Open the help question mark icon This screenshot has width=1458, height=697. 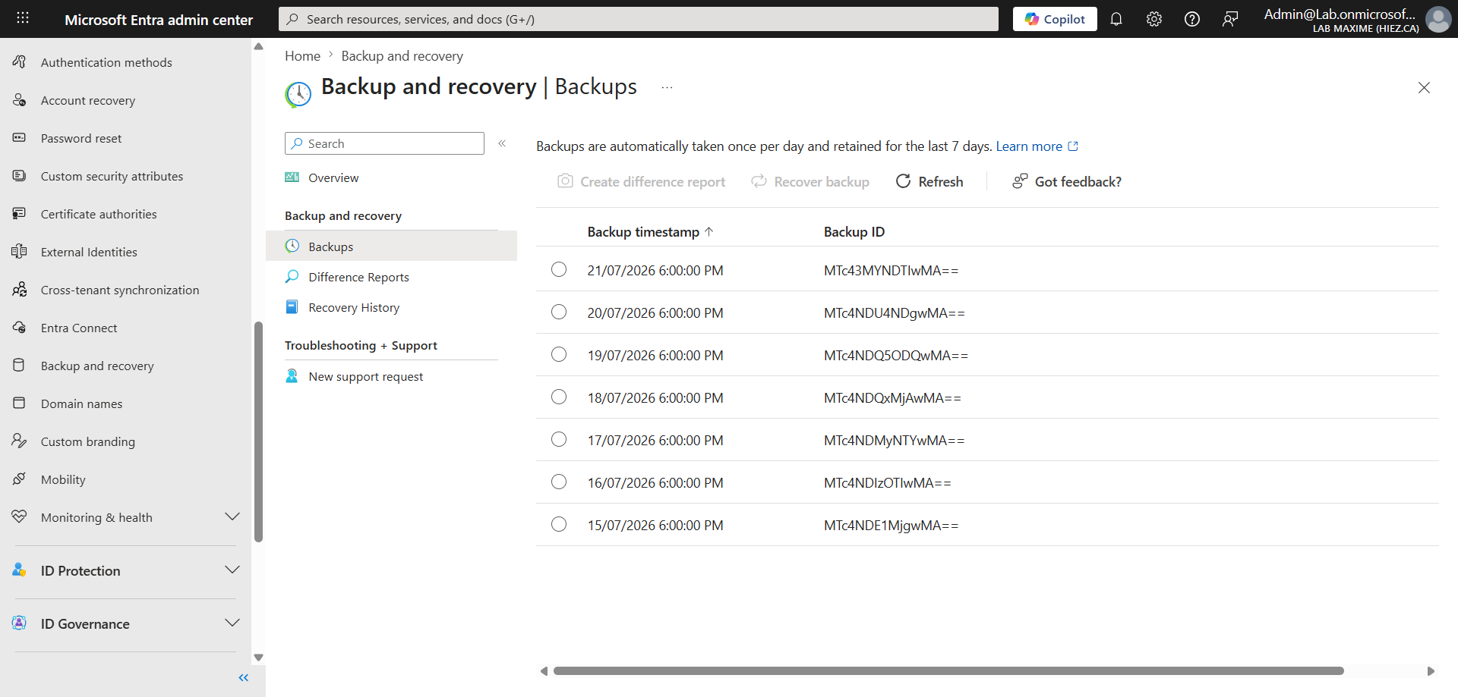click(x=1191, y=19)
